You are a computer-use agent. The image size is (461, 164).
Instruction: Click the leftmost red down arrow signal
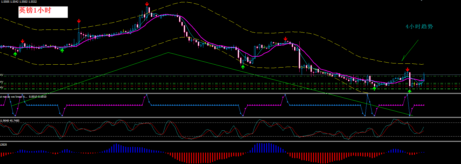coord(23,41)
